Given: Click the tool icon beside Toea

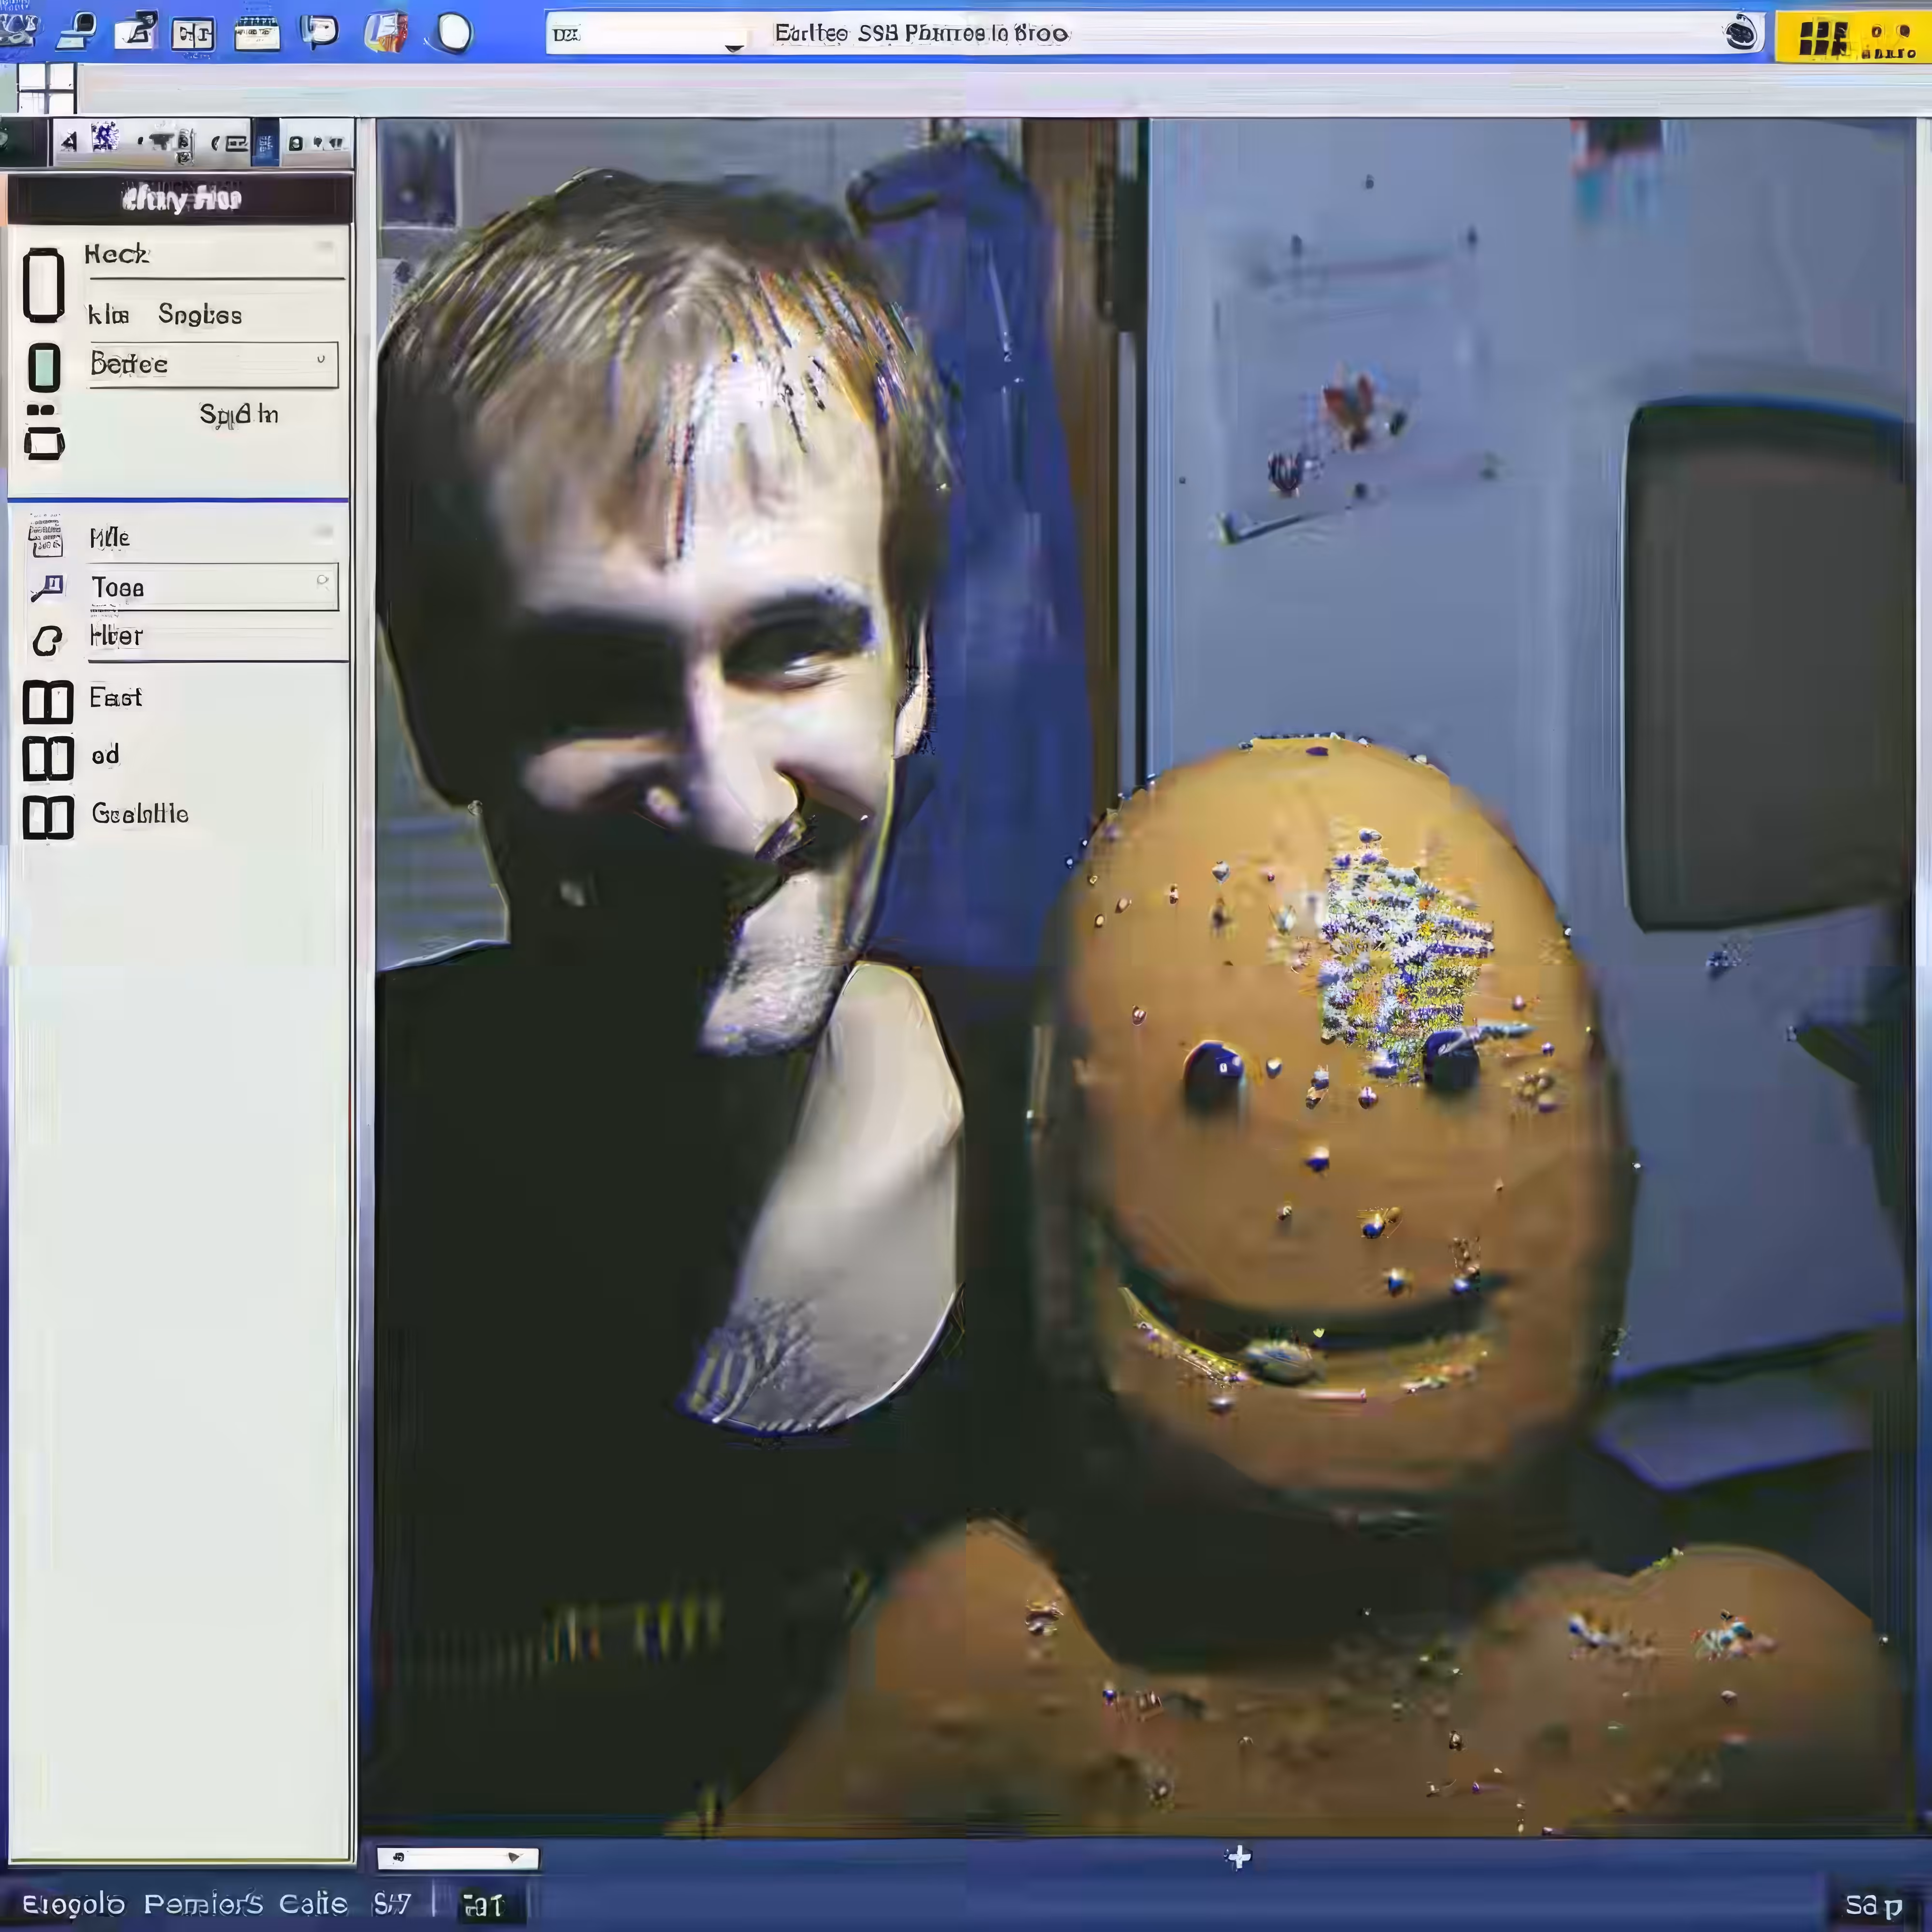Looking at the screenshot, I should [x=47, y=587].
